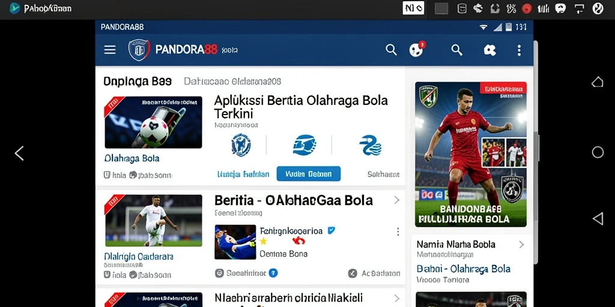The image size is (615, 307).
Task: Click the green crest on the red-player banner
Action: click(x=429, y=97)
